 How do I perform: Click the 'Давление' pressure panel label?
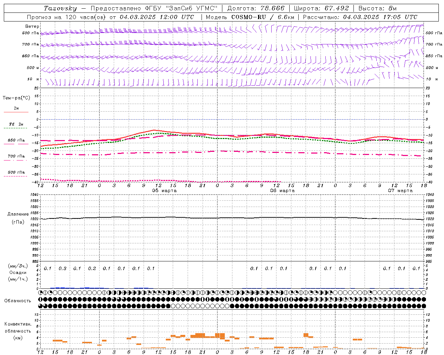click(18, 214)
